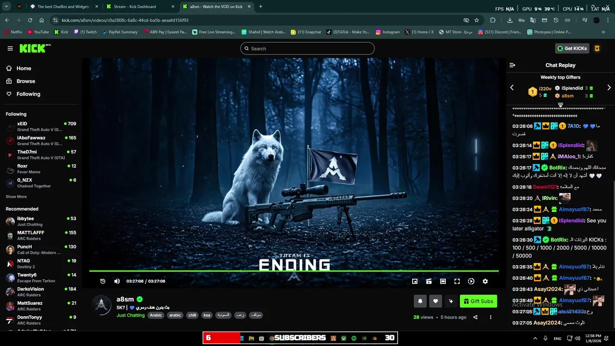Open iAboFawwaz's channel in the sidebar
The height and width of the screenshot is (346, 615).
[41, 140]
